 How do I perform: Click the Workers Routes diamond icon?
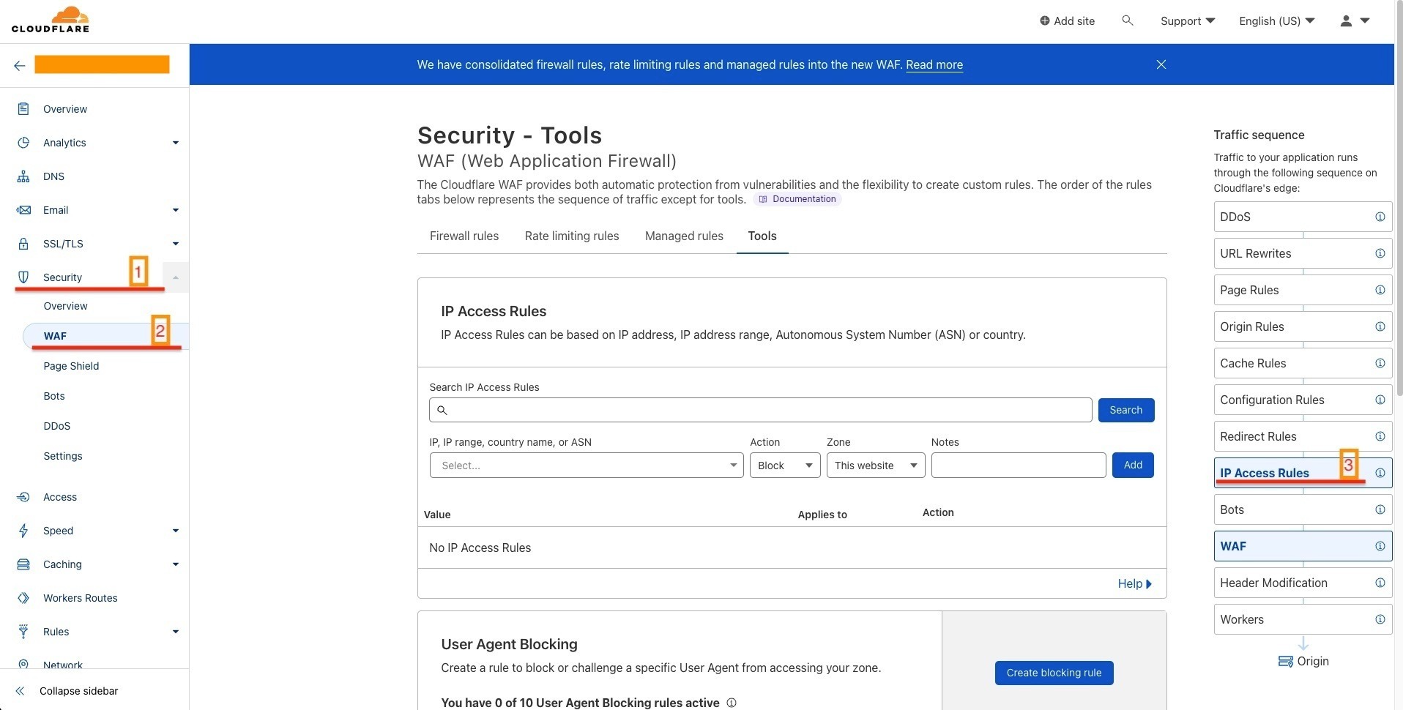tap(23, 598)
